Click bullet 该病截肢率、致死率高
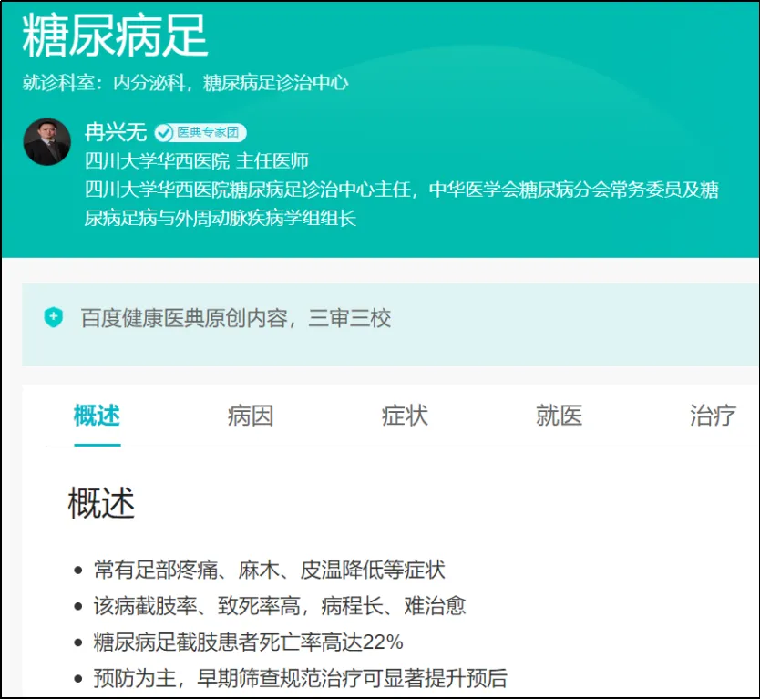 pyautogui.click(x=280, y=606)
